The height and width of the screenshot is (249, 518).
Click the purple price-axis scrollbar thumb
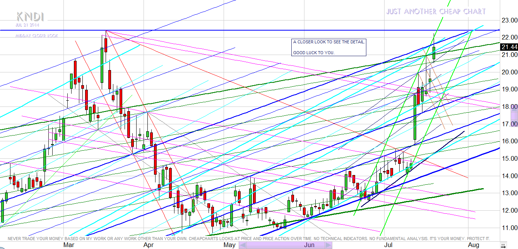[x=514, y=115]
